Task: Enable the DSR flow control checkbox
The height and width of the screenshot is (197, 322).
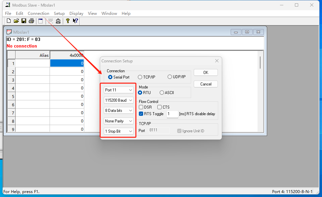Action: pos(141,107)
